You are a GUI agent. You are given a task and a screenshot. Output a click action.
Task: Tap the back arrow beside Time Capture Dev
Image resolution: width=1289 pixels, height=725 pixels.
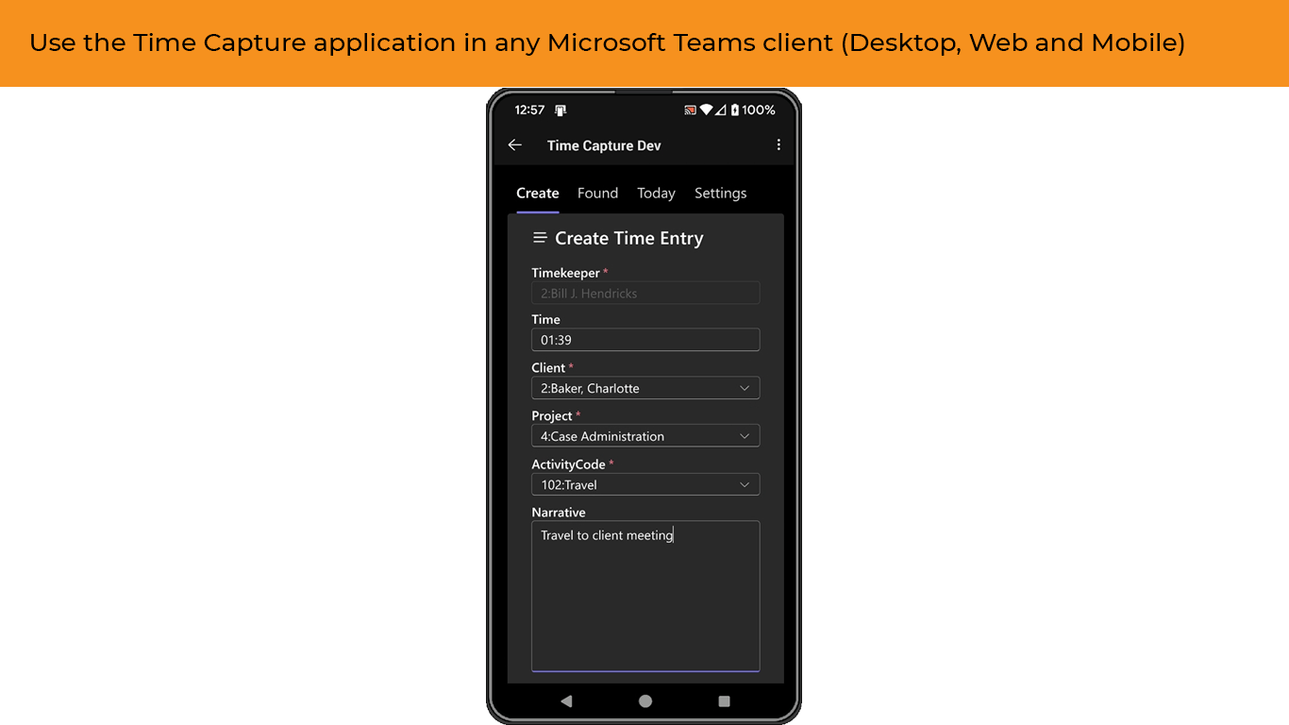(514, 144)
